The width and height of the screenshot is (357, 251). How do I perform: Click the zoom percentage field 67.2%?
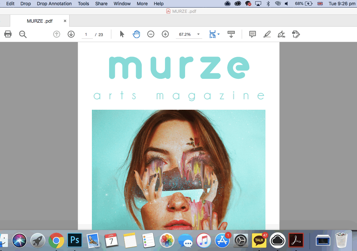pos(185,34)
